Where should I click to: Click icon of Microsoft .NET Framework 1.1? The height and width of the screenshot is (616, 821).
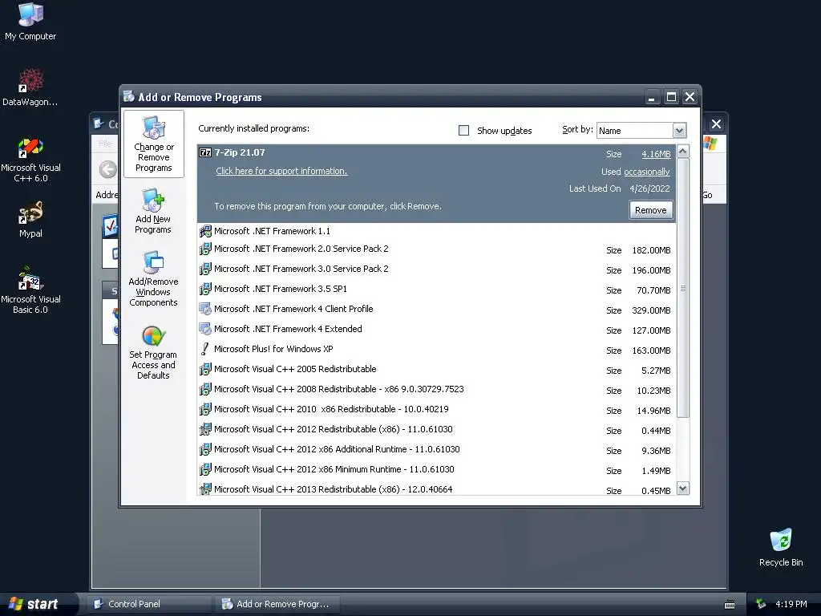(x=205, y=231)
